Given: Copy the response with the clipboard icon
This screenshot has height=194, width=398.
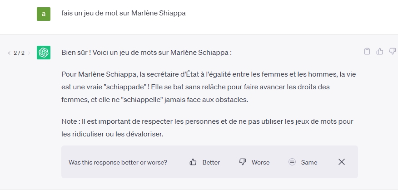Looking at the screenshot, I should coord(367,52).
